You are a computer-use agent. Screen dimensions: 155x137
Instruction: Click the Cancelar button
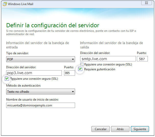101,129
